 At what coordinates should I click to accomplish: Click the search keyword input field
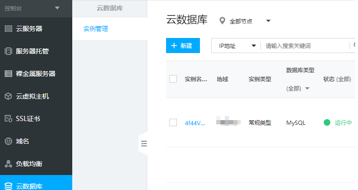tap(305, 46)
